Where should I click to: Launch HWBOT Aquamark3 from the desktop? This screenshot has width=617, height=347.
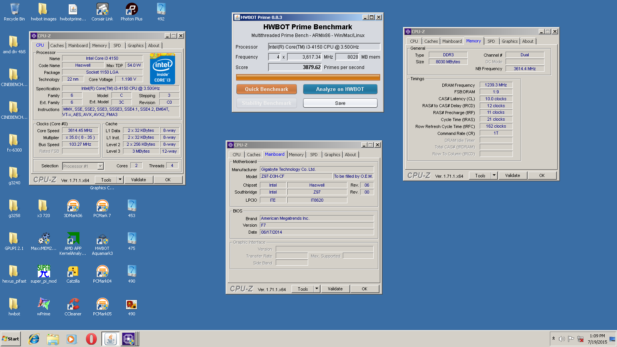tap(102, 244)
